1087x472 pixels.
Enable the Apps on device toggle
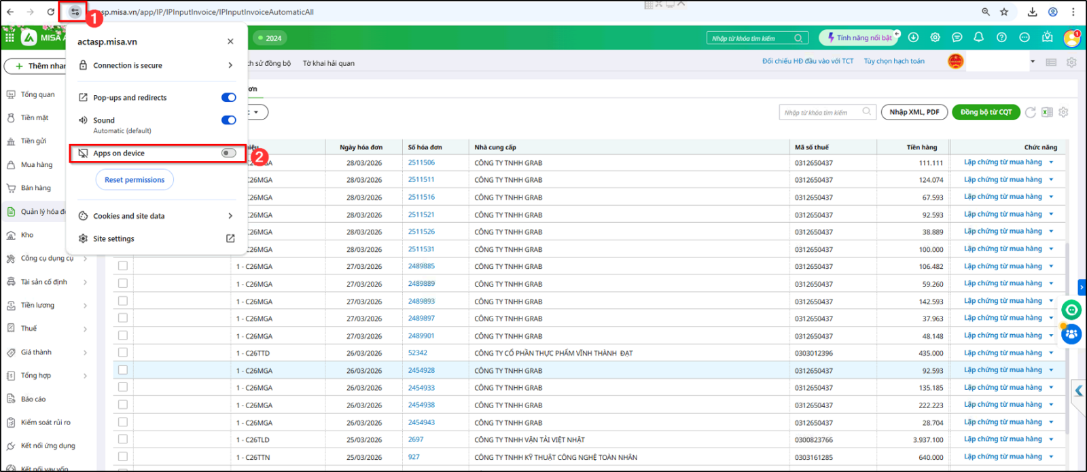click(228, 153)
